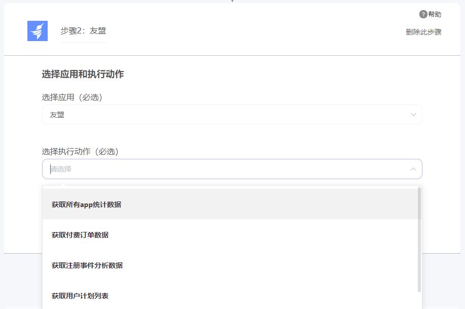Focus the 请选择 action search field

click(232, 169)
